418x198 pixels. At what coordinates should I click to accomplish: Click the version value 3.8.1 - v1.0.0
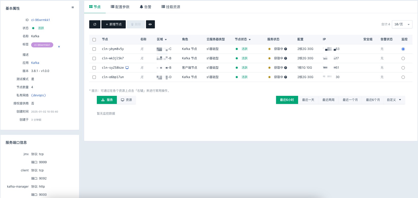[40, 71]
